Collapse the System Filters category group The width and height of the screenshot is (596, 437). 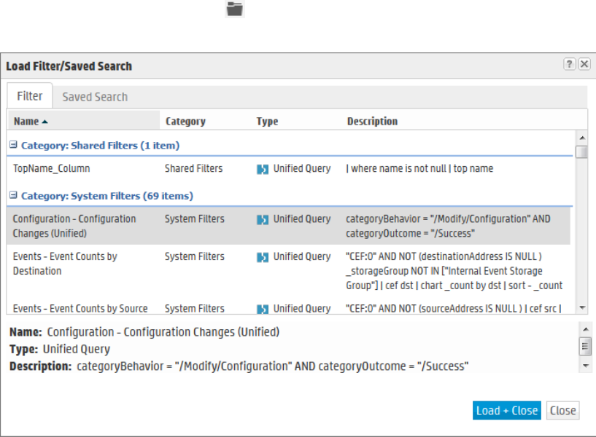point(14,196)
